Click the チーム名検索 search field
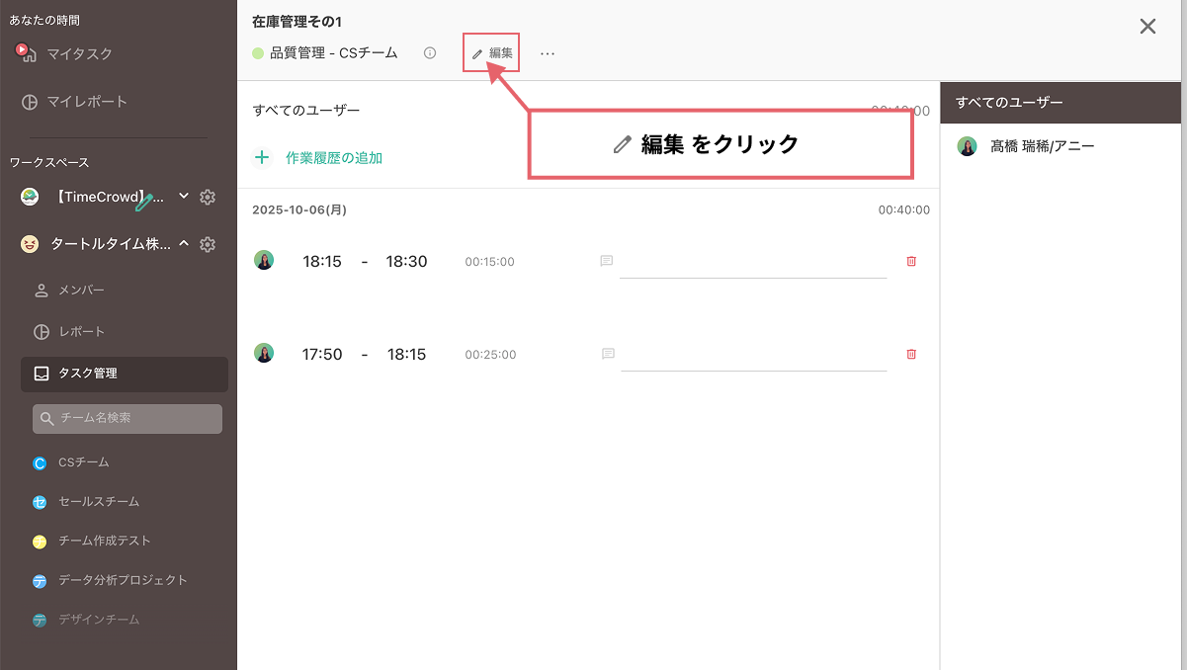 tap(127, 418)
